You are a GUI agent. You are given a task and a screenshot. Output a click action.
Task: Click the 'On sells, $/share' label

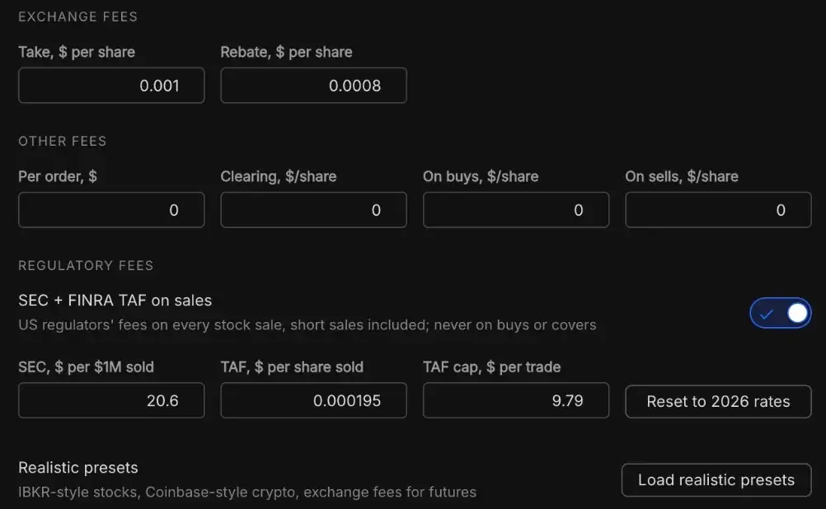[682, 176]
